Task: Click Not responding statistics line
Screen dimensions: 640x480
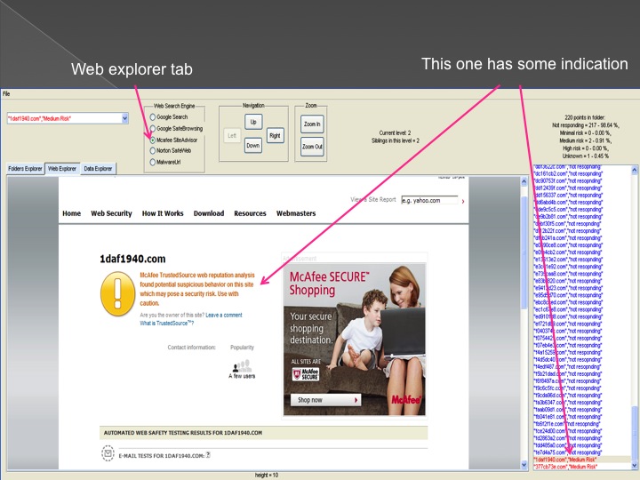Action: point(585,125)
